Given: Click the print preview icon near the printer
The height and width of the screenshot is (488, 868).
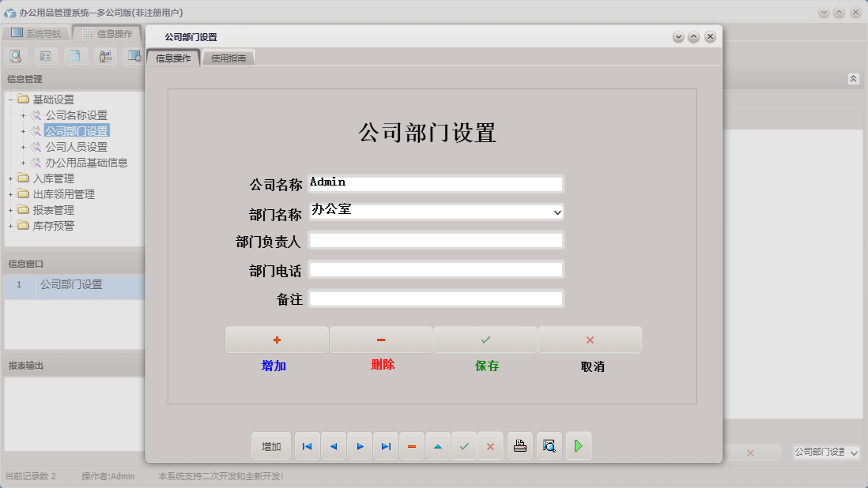Looking at the screenshot, I should pyautogui.click(x=549, y=445).
